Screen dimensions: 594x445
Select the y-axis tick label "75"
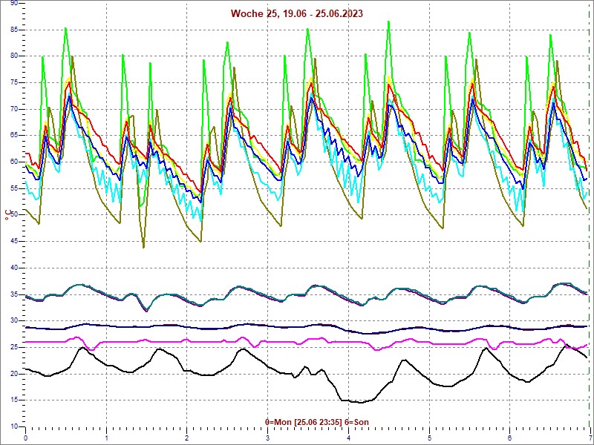click(13, 82)
